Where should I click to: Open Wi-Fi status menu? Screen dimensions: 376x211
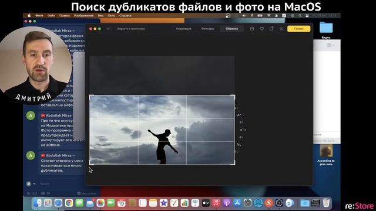pos(268,16)
